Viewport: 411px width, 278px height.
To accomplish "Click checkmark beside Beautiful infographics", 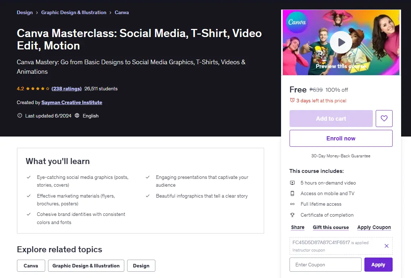I will (x=148, y=196).
